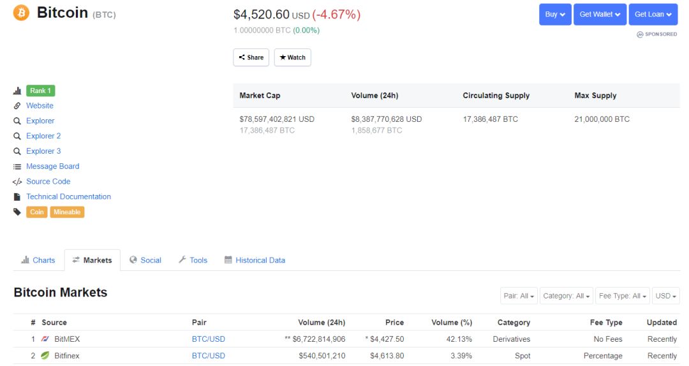Click the Derivatives category cell

click(x=512, y=339)
